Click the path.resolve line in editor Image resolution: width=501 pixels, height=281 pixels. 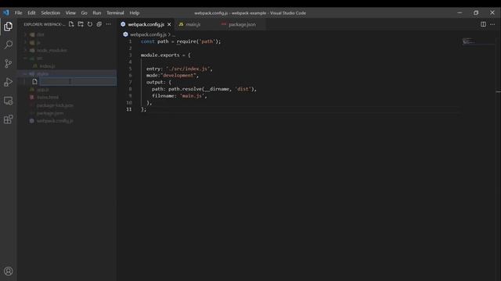click(x=204, y=89)
